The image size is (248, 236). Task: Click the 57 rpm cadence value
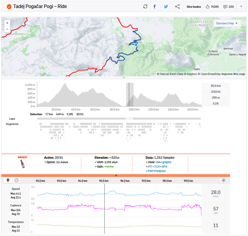[x=216, y=209]
